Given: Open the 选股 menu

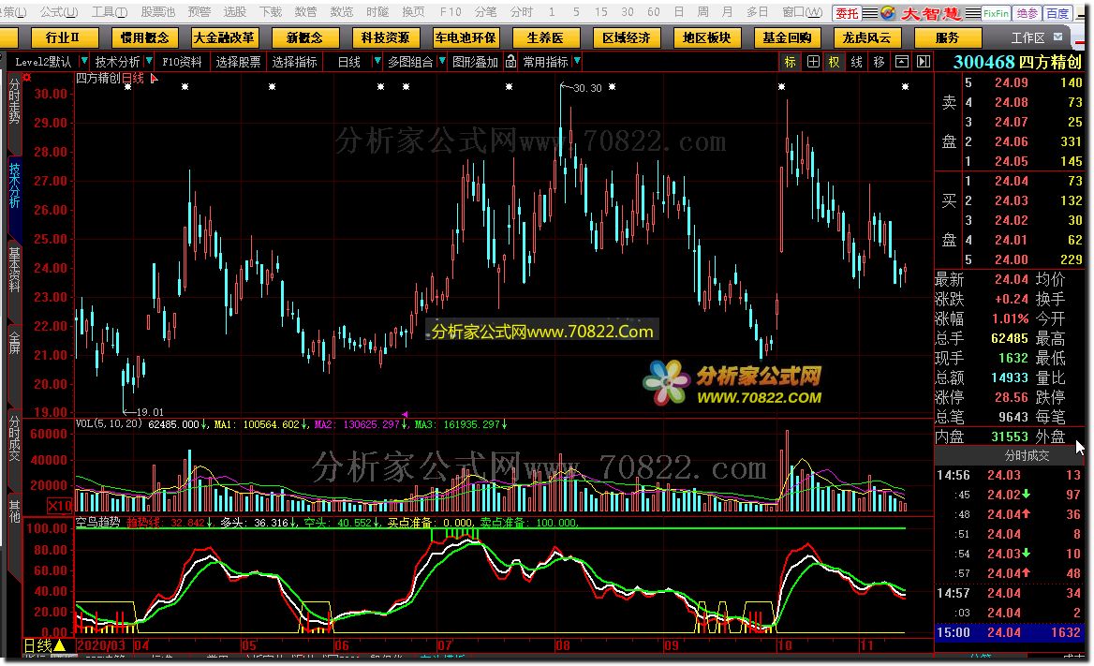Looking at the screenshot, I should [x=234, y=12].
